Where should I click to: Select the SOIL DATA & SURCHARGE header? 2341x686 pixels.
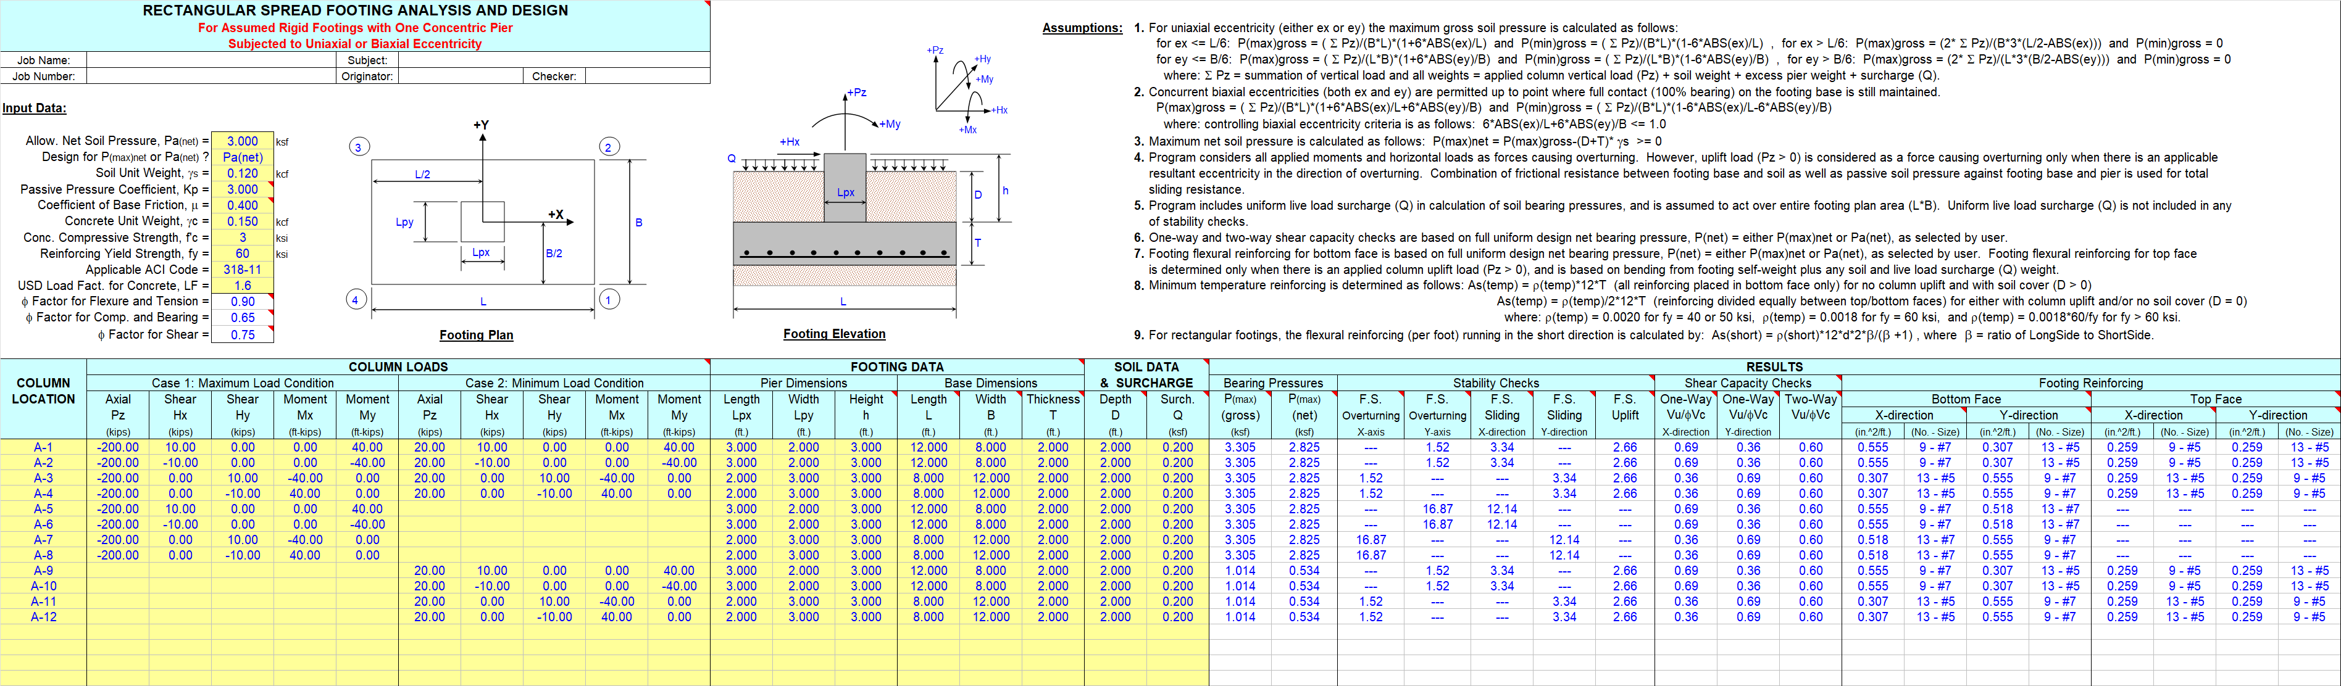[1146, 375]
